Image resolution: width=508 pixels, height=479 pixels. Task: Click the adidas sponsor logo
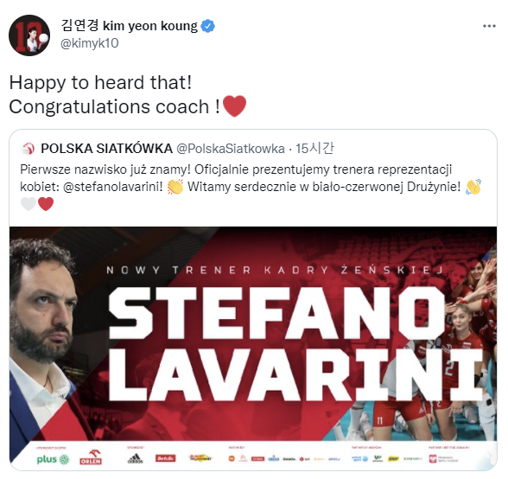pyautogui.click(x=135, y=458)
